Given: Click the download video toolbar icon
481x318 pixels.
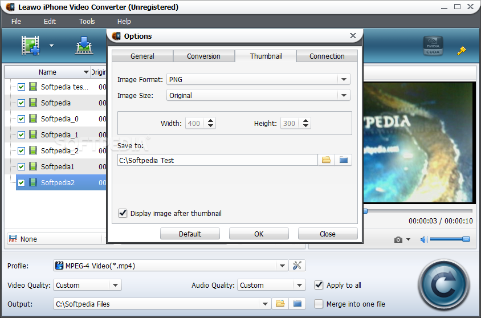Looking at the screenshot, I should tap(84, 46).
